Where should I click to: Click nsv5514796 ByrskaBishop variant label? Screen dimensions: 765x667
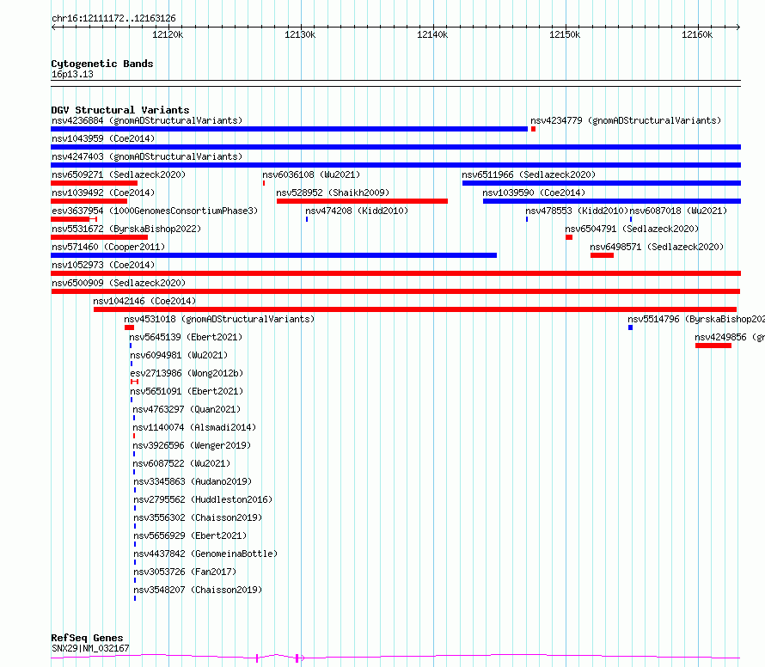click(695, 319)
